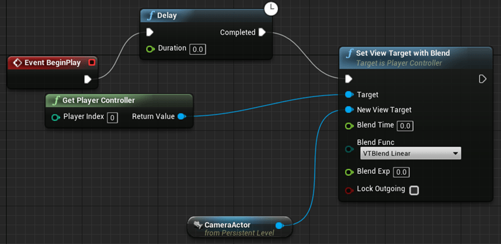Click the Delay node execution input pin
Image resolution: width=501 pixels, height=244 pixels.
[150, 32]
